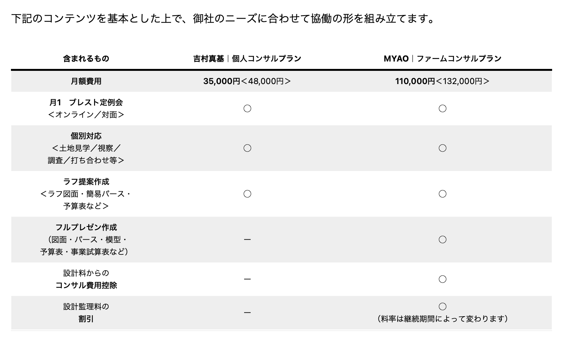The image size is (565, 342).
Task: Click the 110,000円 monthly price
Action: [415, 81]
